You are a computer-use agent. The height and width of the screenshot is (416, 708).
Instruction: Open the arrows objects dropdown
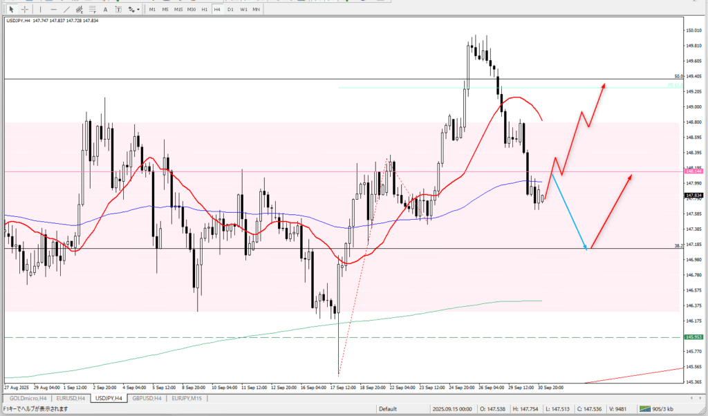(132, 9)
